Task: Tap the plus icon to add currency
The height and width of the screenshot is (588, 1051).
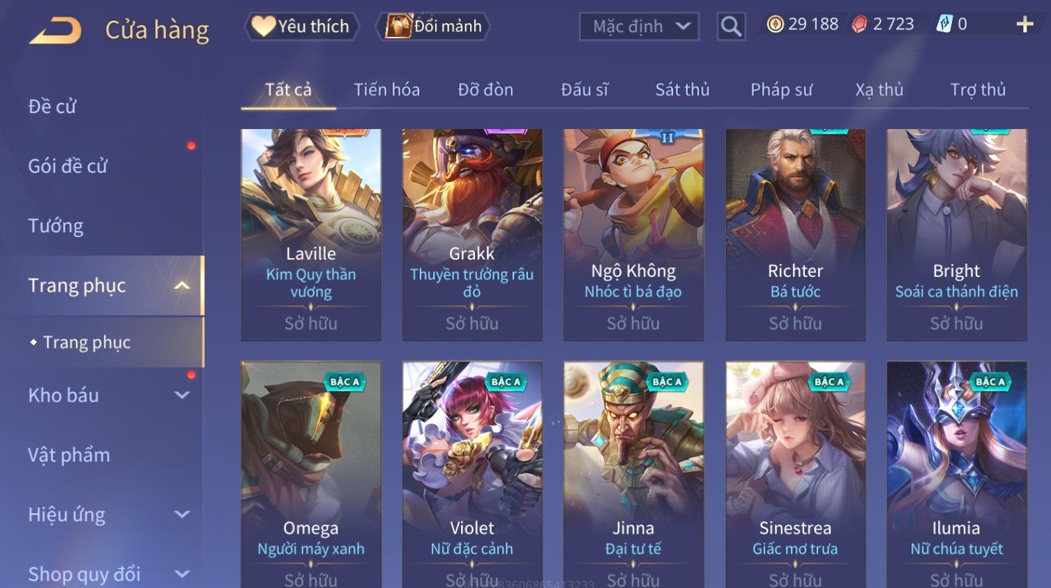Action: coord(1024,24)
